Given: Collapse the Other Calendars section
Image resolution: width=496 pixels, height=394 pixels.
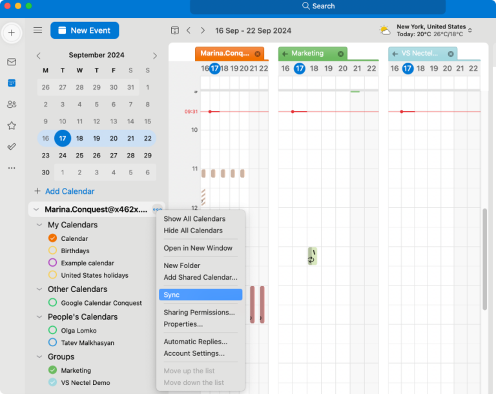Looking at the screenshot, I should tap(39, 289).
